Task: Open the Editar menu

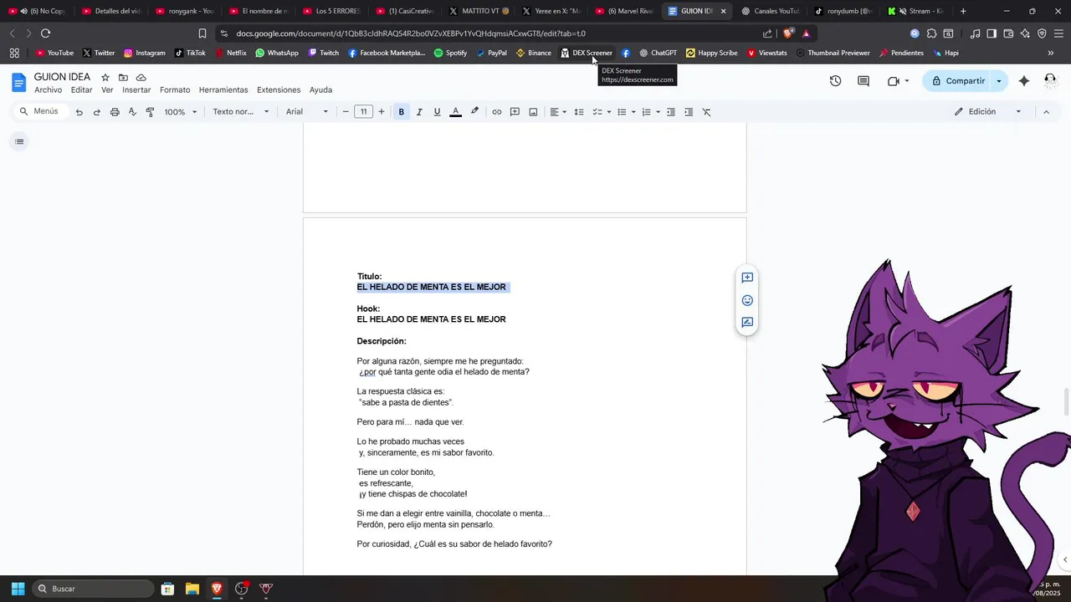Action: coord(81,90)
